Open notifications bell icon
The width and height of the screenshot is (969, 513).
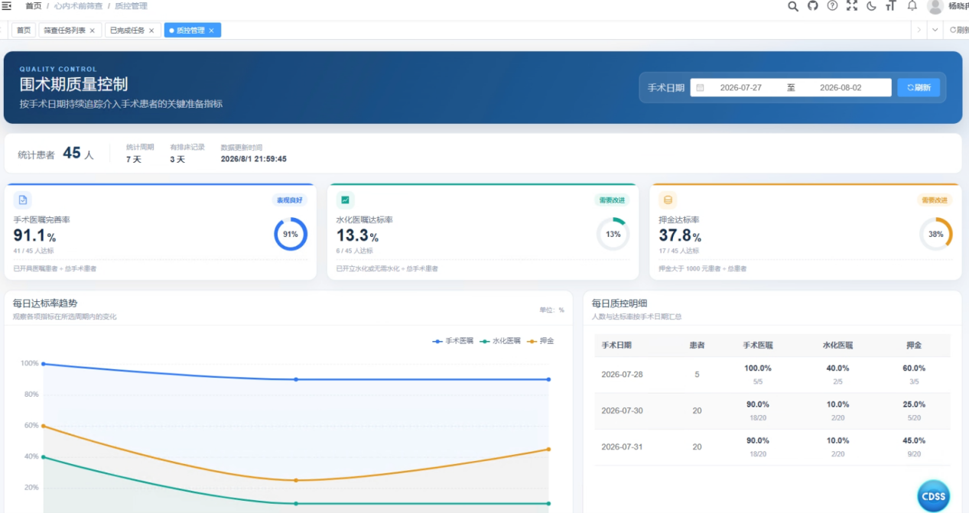(x=912, y=6)
